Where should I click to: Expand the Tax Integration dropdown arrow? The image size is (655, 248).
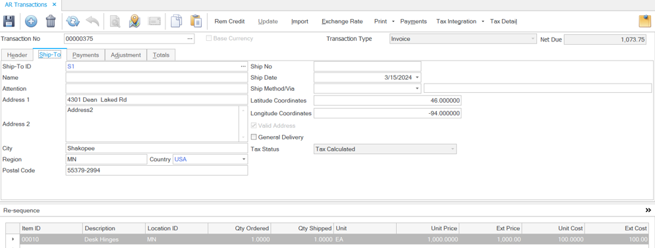coord(483,21)
